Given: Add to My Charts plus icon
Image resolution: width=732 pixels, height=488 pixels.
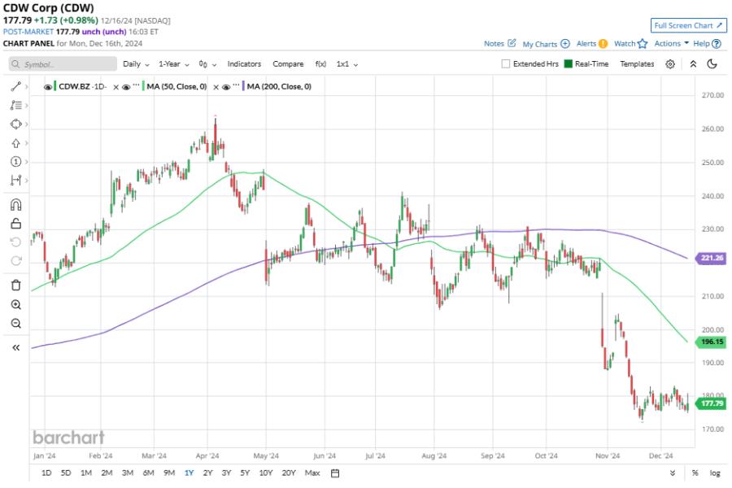Looking at the screenshot, I should tap(565, 43).
